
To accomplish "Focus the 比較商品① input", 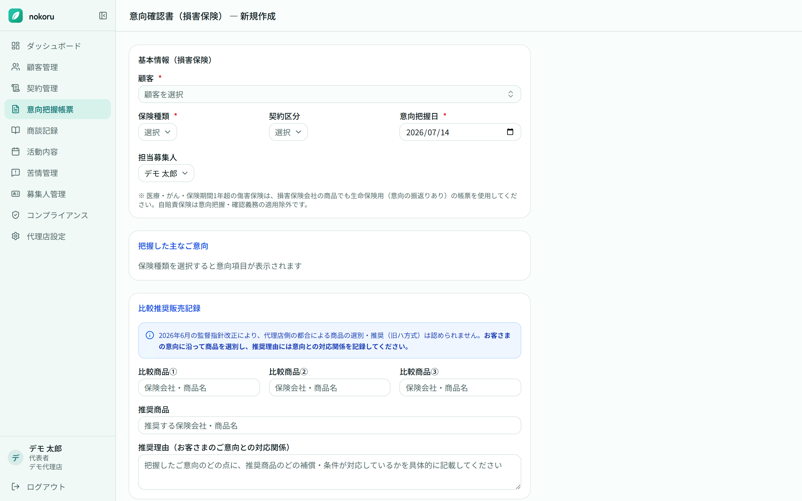I will point(199,388).
